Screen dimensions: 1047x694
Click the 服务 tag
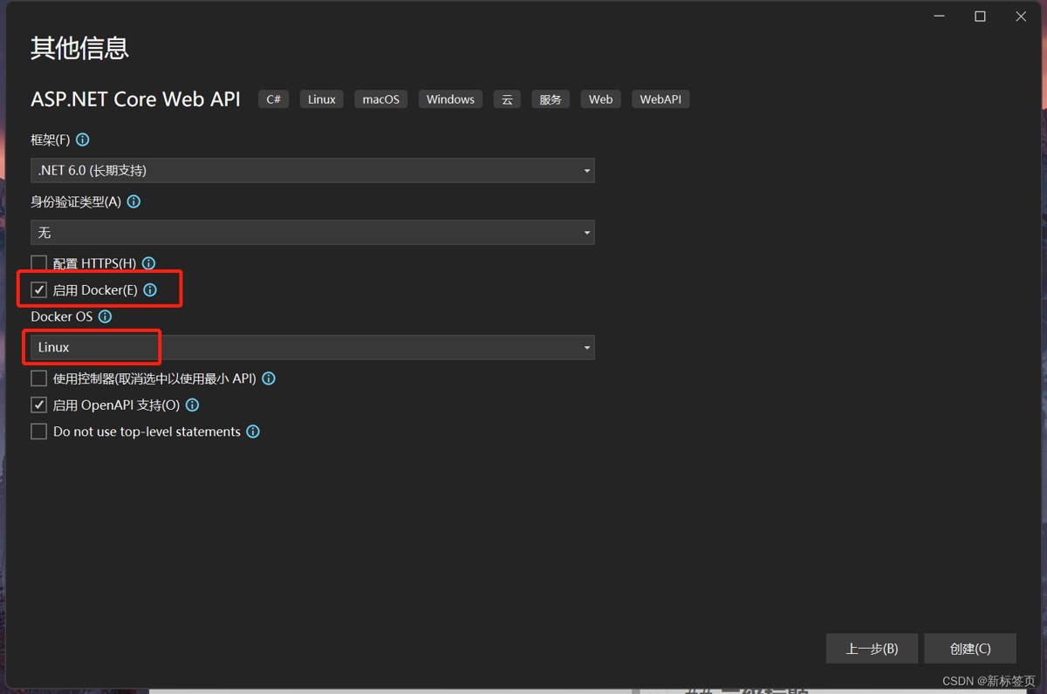[551, 99]
